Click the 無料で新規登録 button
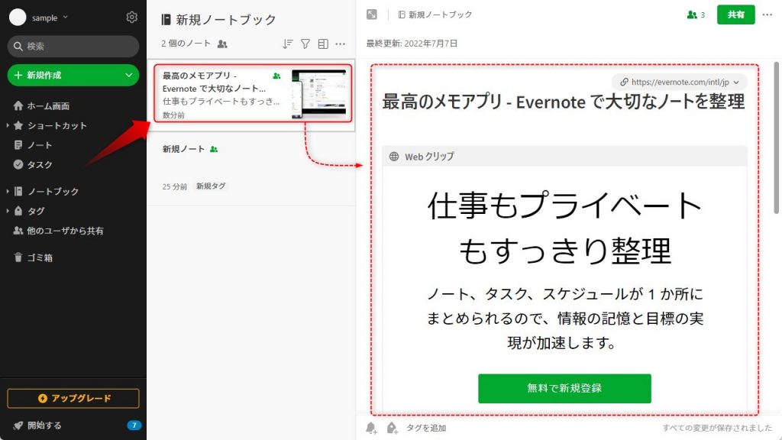This screenshot has height=440, width=782. tap(564, 389)
